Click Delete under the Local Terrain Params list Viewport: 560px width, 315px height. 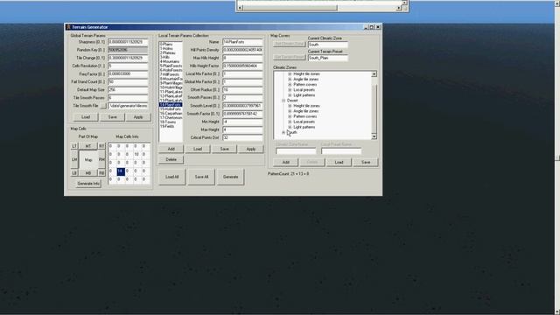pos(171,159)
